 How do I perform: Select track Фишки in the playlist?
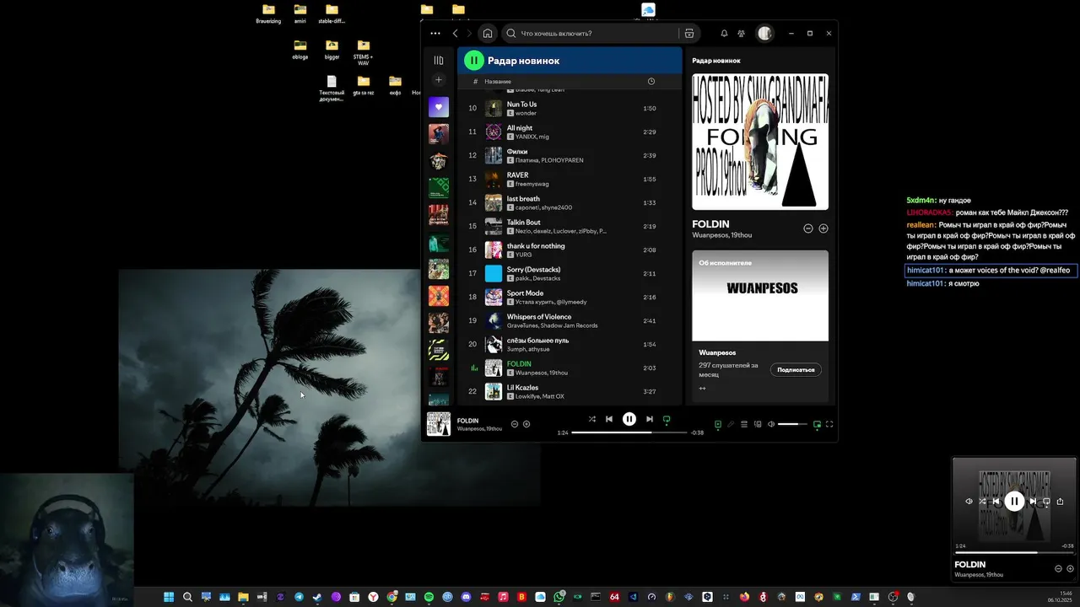(570, 155)
